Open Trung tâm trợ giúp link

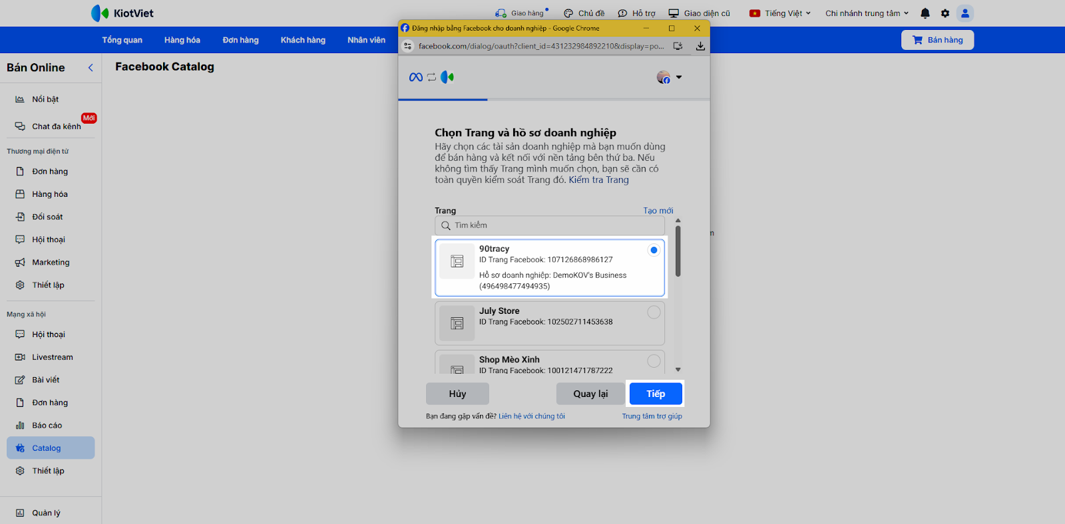click(652, 416)
